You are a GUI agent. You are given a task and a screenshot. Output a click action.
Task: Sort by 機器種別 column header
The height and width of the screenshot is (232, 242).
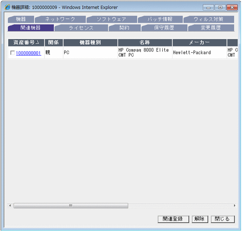90,42
